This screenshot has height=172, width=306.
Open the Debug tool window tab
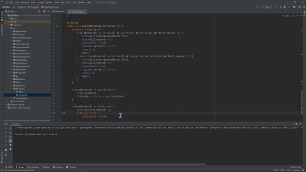tap(58, 167)
